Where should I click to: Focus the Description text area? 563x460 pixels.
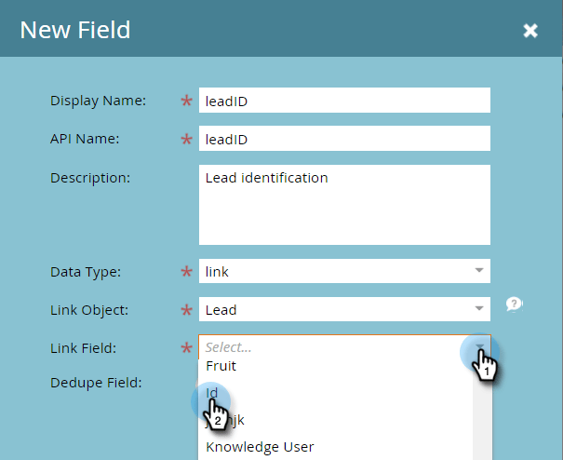tap(344, 205)
